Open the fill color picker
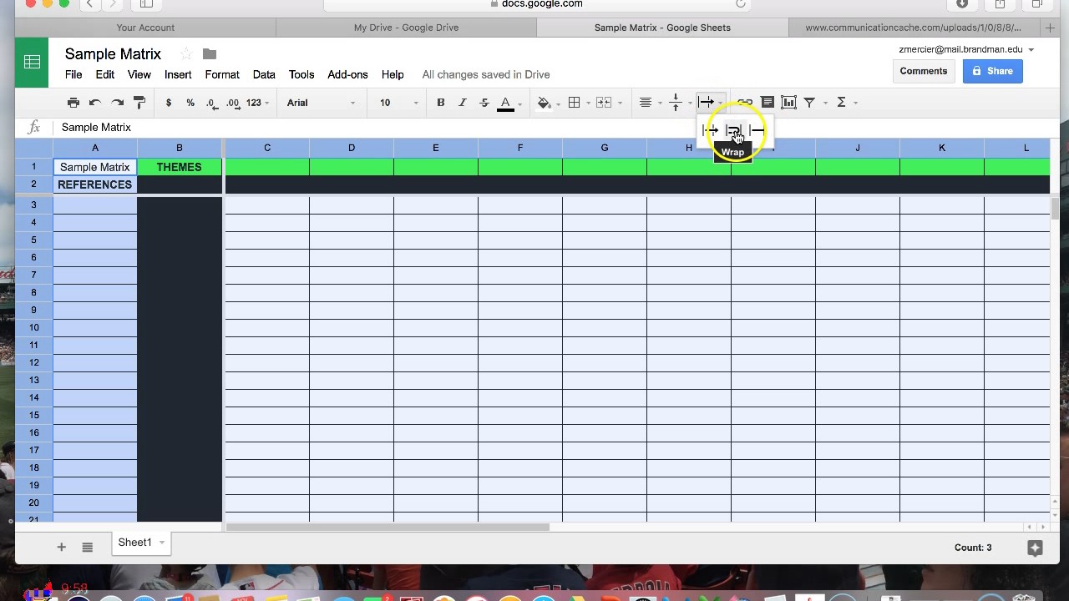The height and width of the screenshot is (601, 1069). [x=545, y=103]
